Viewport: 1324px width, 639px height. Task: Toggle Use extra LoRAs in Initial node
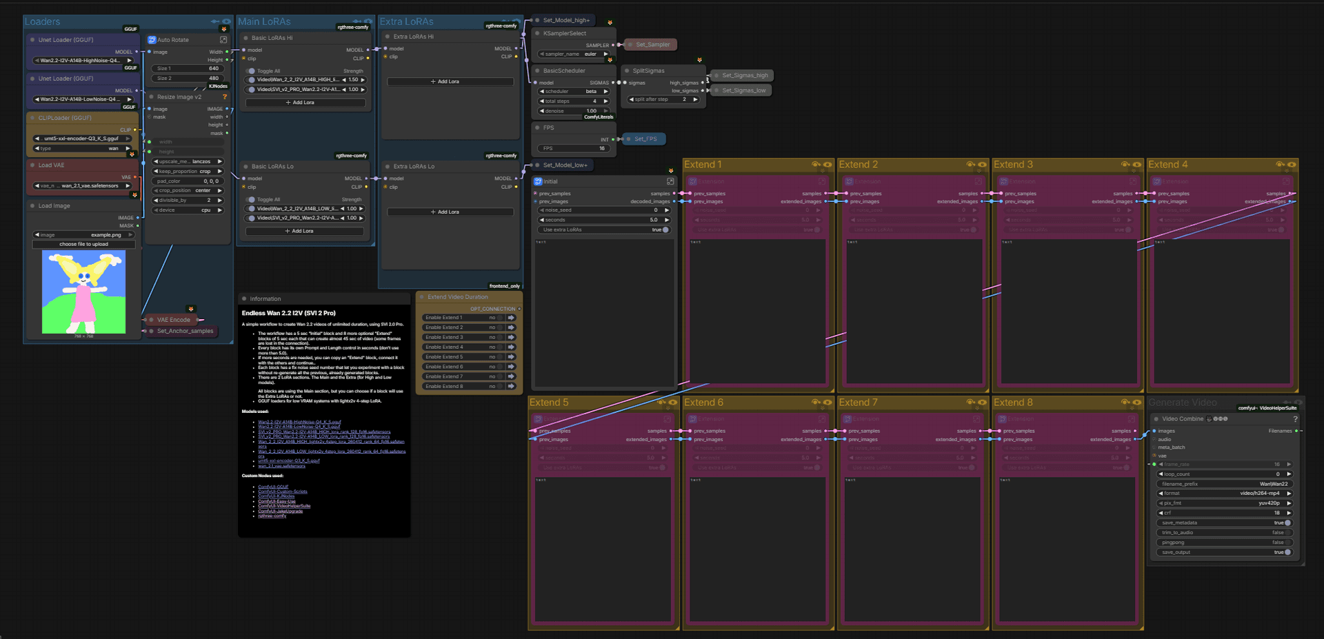click(x=665, y=230)
